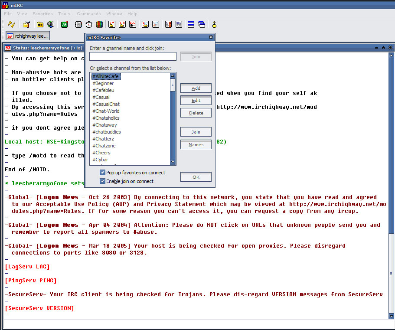
Task: Open the Log Files toolbar icon
Action: [x=156, y=24]
